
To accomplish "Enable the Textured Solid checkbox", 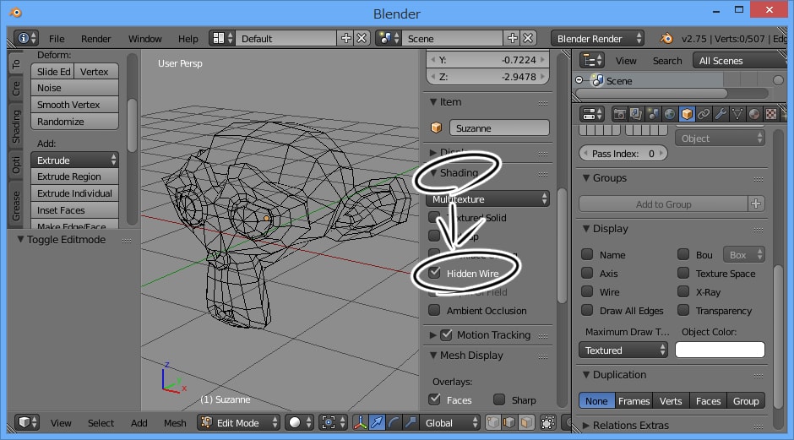I will [434, 217].
